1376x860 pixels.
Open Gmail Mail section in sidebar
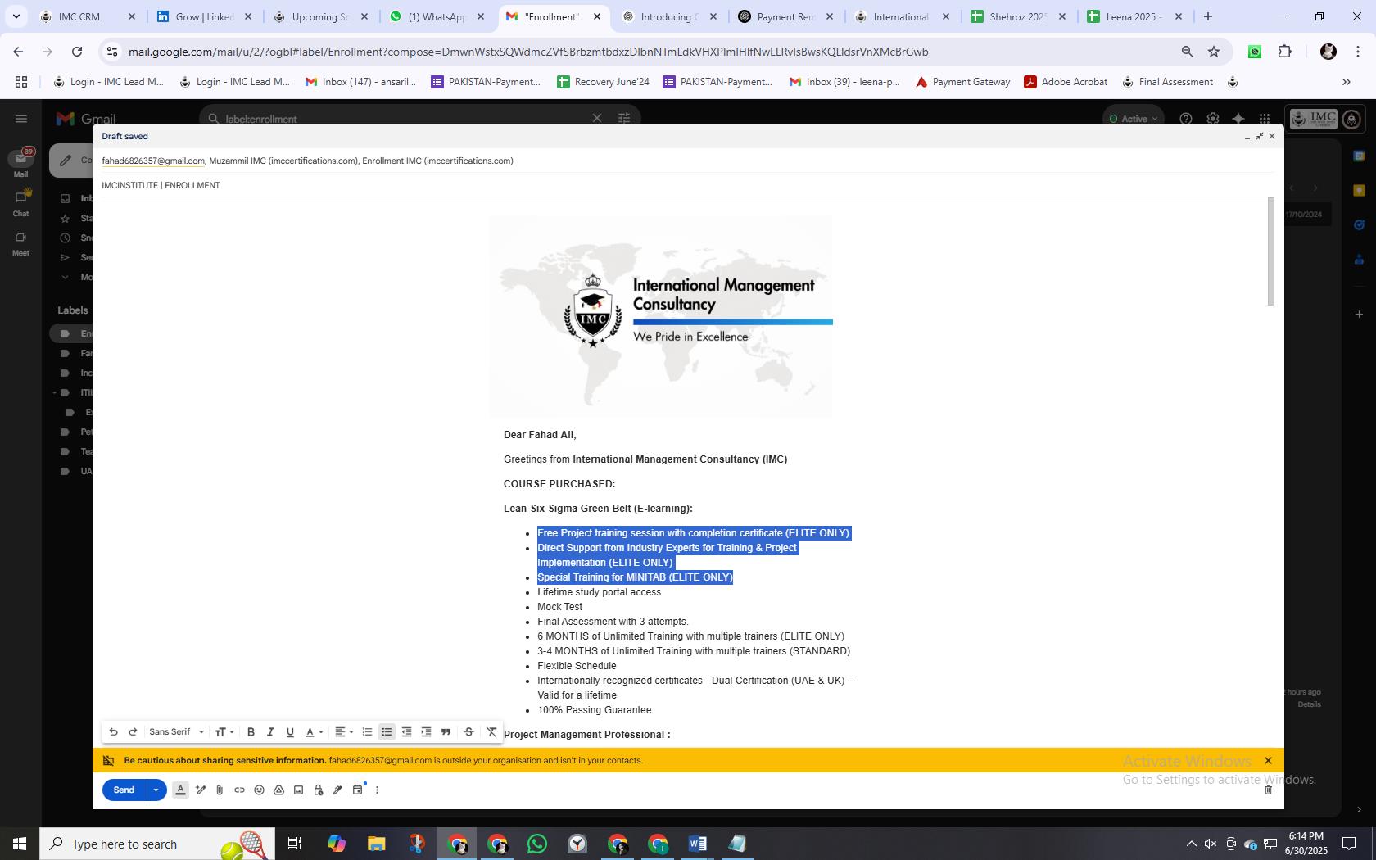(x=20, y=162)
